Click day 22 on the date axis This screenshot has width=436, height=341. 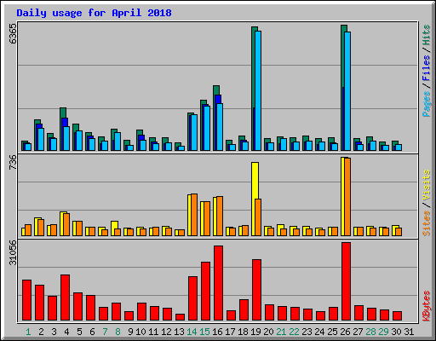pos(294,332)
